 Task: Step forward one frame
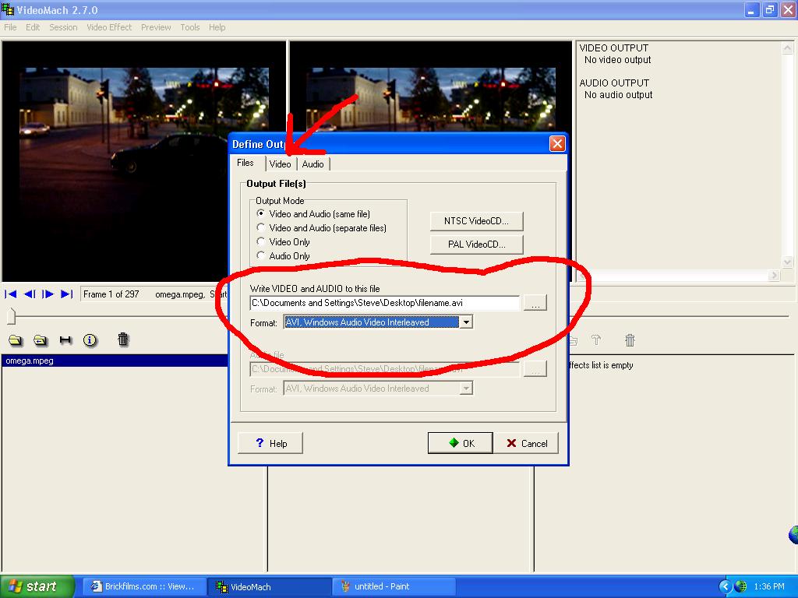(x=48, y=294)
